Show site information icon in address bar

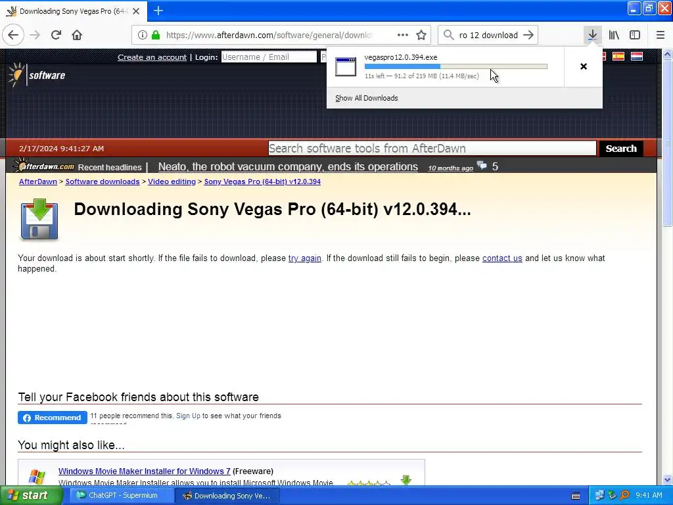(143, 36)
